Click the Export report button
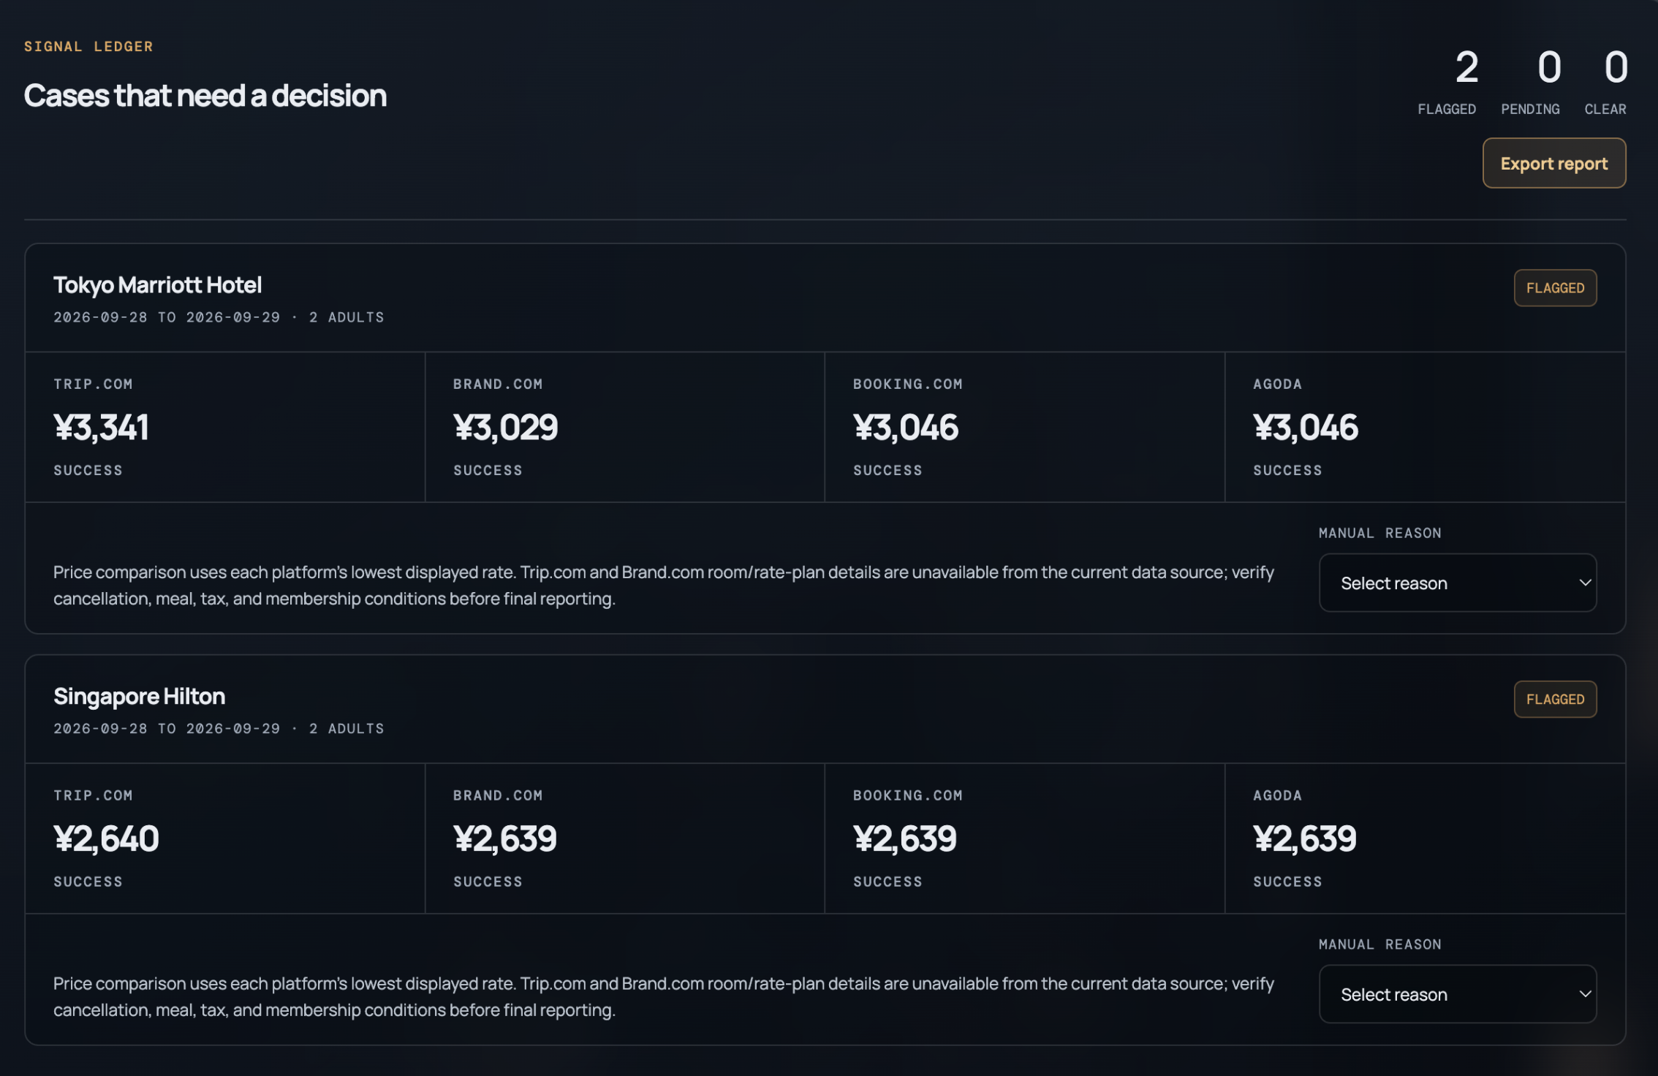Screen dimensions: 1658x1076 pyautogui.click(x=1553, y=163)
